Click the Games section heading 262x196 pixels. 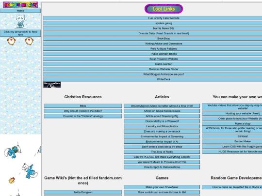click(x=162, y=178)
